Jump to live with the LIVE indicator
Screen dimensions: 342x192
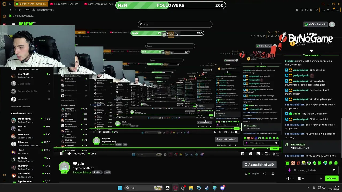click(x=92, y=154)
